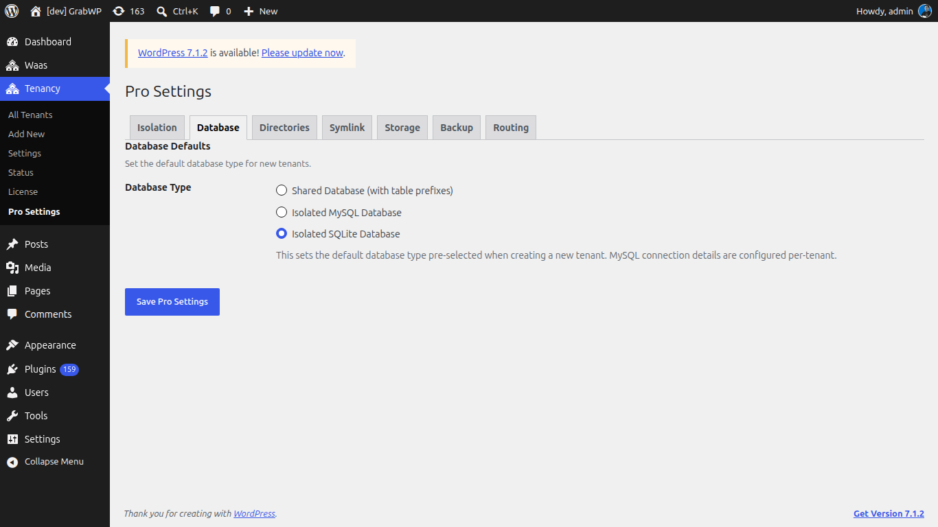Open All Tenants submenu item
This screenshot has width=938, height=527.
tap(30, 115)
